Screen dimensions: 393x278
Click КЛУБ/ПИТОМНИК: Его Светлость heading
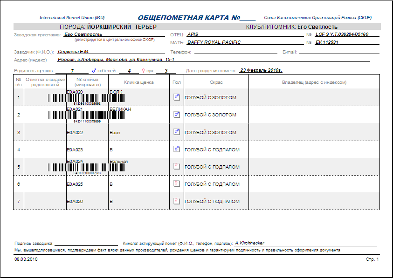click(x=292, y=27)
